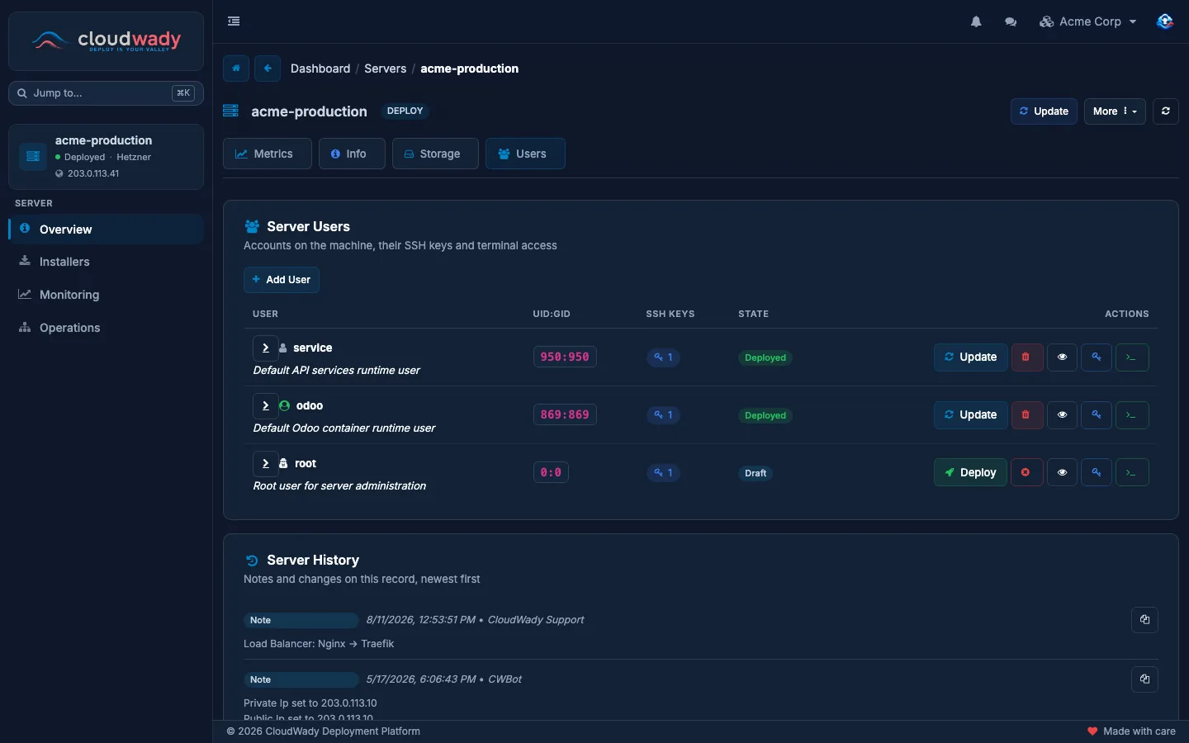Click Deployed badge in odoo row
Screen dimensions: 1189x743
pos(765,415)
